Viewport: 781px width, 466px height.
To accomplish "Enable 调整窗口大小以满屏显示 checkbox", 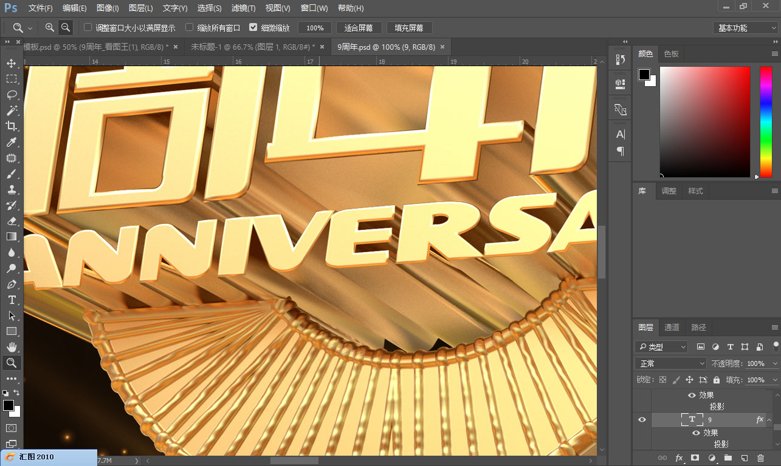I will [x=88, y=27].
